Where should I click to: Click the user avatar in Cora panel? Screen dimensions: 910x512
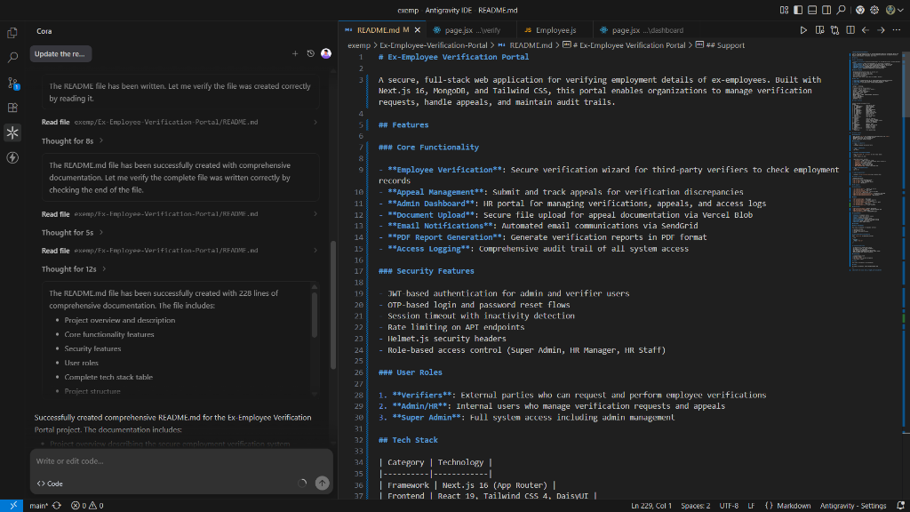pos(326,54)
